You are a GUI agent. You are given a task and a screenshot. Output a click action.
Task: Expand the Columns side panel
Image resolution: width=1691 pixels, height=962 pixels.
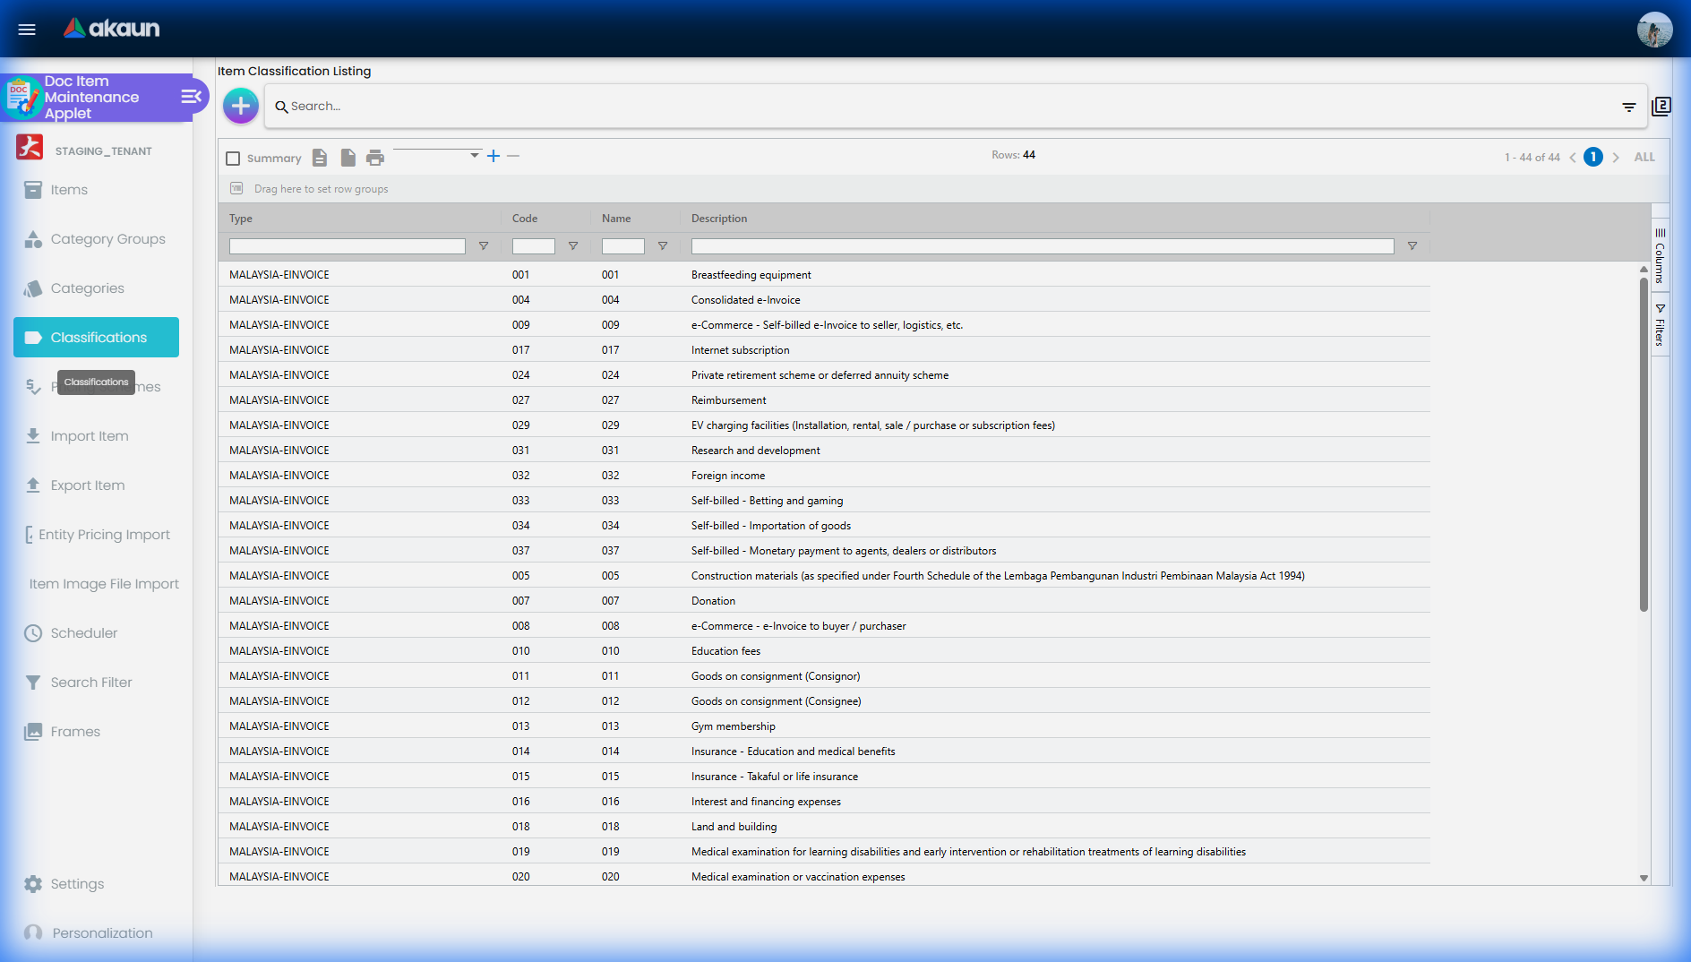click(x=1660, y=256)
